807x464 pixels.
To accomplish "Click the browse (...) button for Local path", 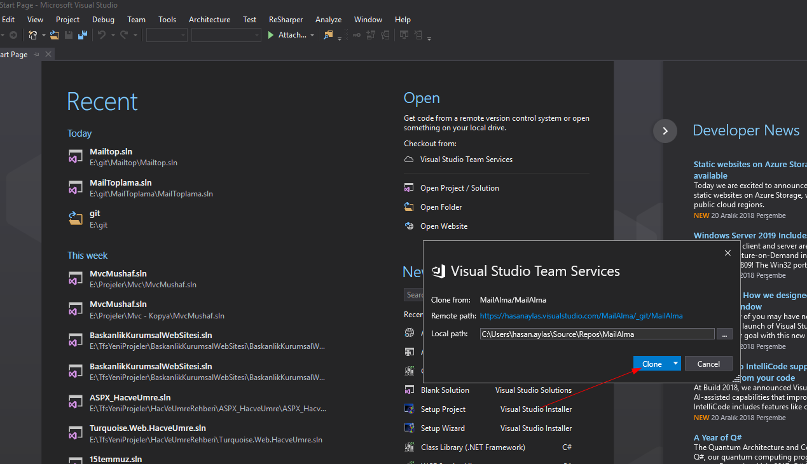I will click(x=724, y=334).
